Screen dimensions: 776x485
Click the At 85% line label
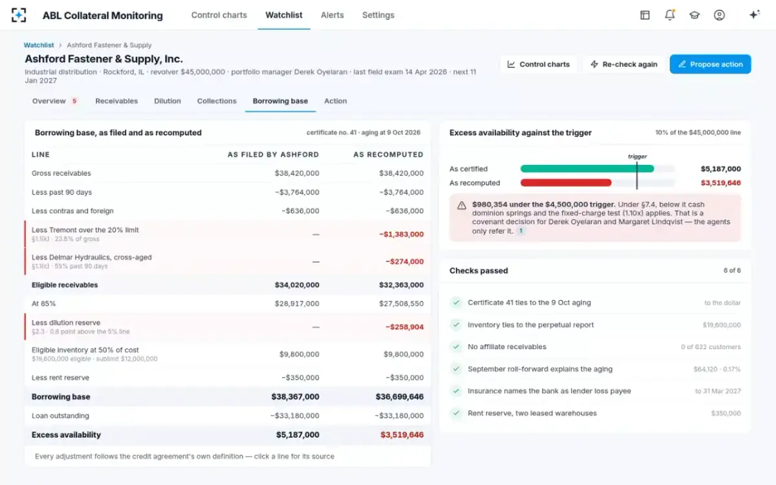44,303
